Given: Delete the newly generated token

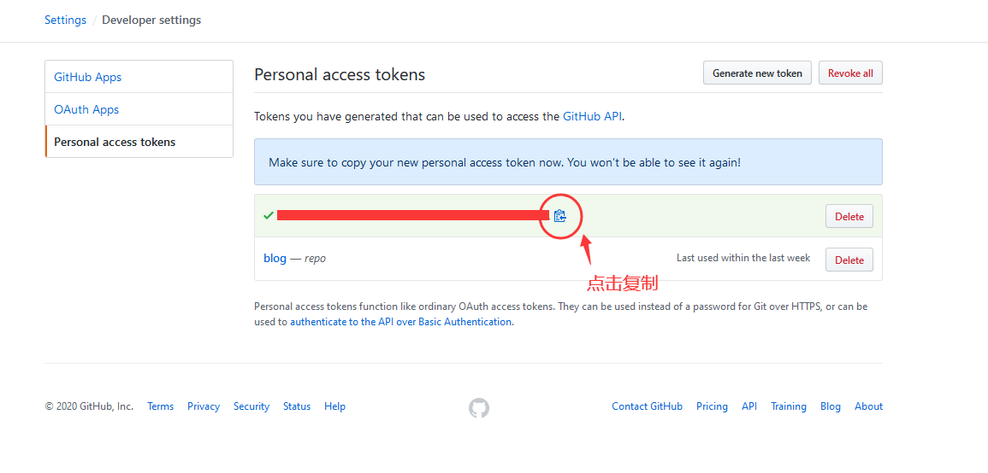Looking at the screenshot, I should tap(849, 217).
